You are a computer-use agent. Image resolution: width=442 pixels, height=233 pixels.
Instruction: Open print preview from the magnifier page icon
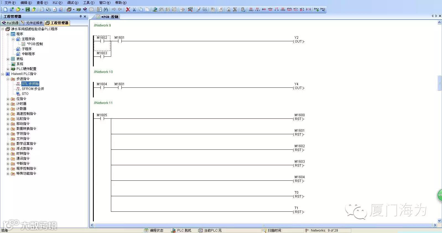coord(42,9)
